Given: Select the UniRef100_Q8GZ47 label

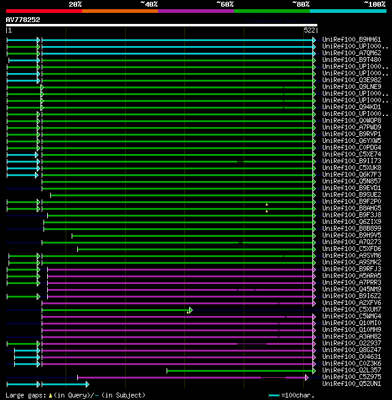Looking at the screenshot, I should point(352,350).
